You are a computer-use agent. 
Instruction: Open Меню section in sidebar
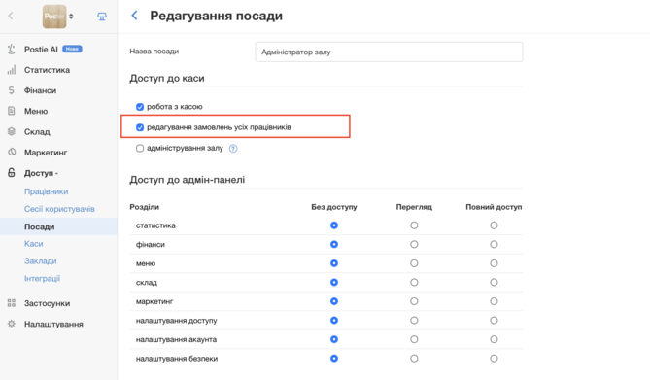36,111
